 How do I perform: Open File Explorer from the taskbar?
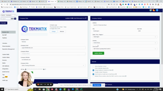(40, 89)
